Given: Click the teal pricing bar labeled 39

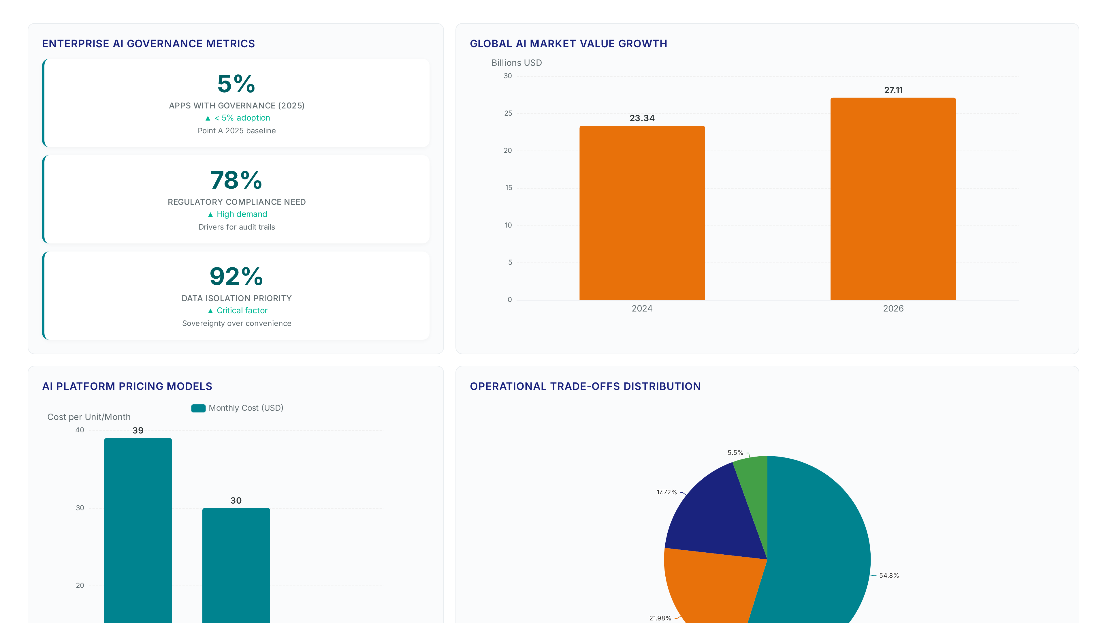Looking at the screenshot, I should pyautogui.click(x=138, y=531).
